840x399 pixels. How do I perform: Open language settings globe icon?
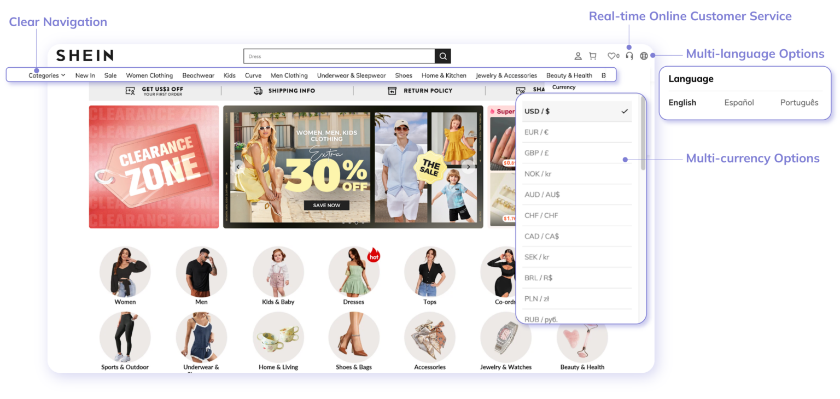tap(644, 56)
